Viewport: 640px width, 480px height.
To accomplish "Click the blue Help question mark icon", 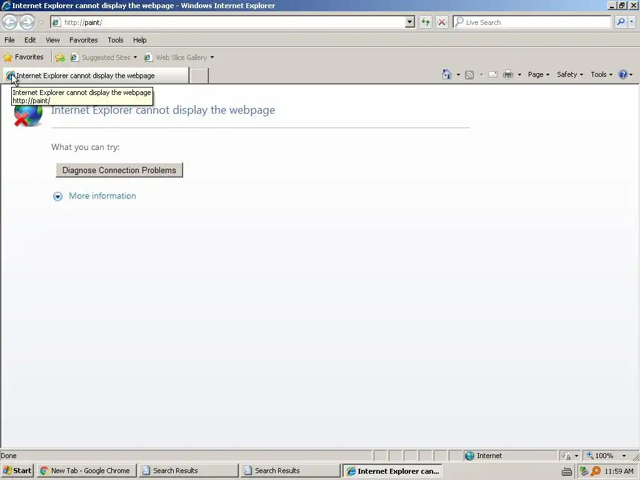I will [x=623, y=74].
